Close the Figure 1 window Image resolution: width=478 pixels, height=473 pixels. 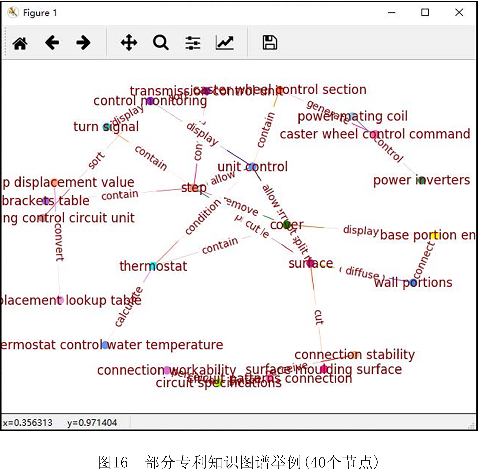click(459, 13)
